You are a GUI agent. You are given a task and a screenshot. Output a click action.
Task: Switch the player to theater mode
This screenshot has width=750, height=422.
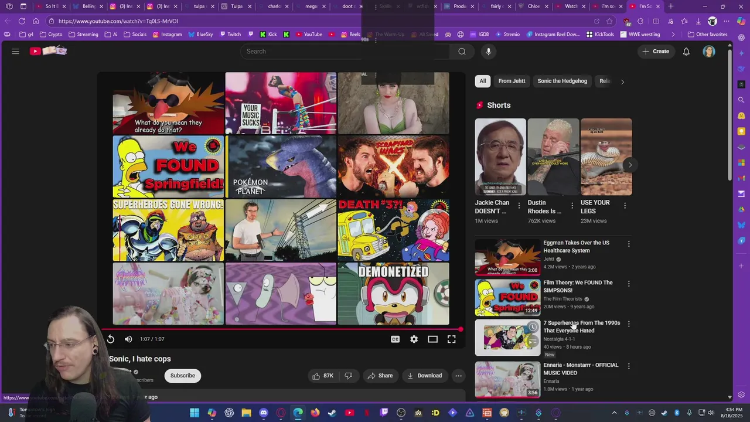pos(432,339)
